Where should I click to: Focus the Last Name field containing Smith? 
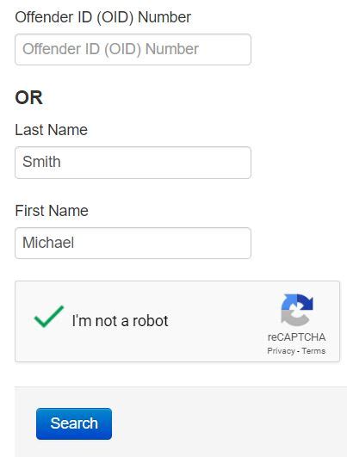click(133, 163)
